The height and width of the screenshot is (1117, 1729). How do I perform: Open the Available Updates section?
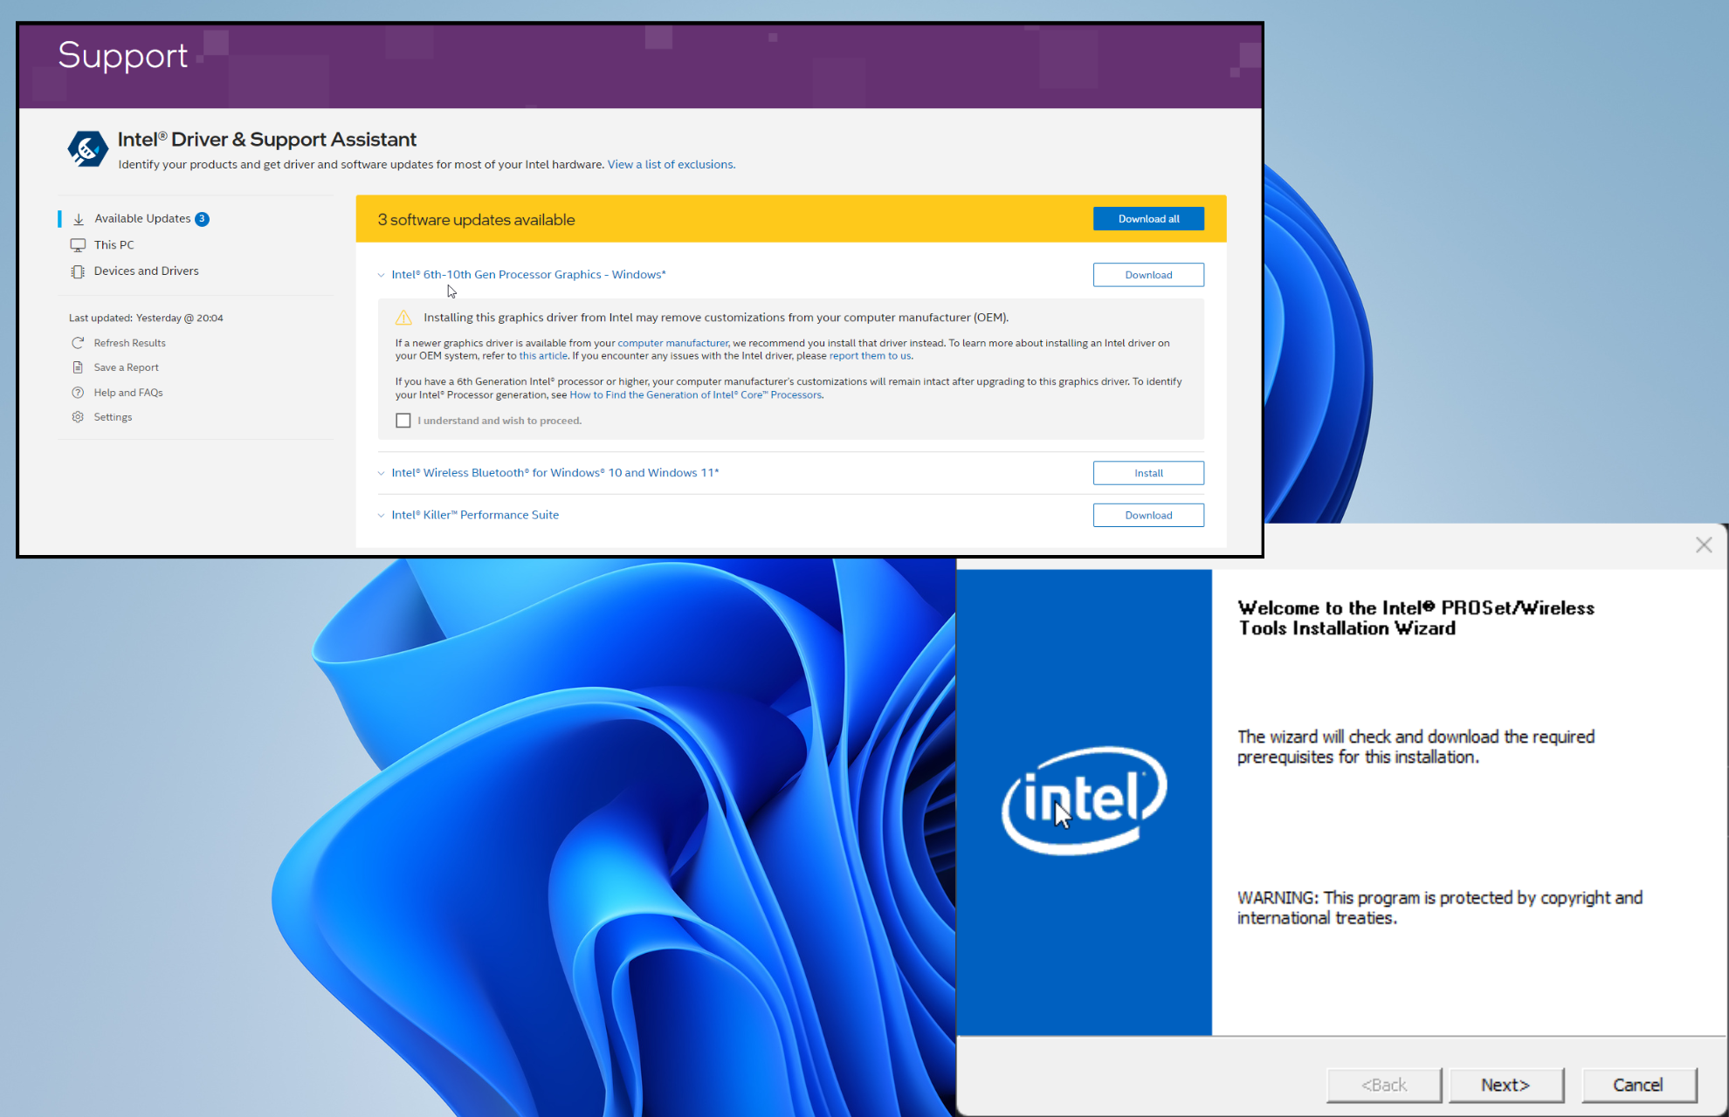point(142,218)
